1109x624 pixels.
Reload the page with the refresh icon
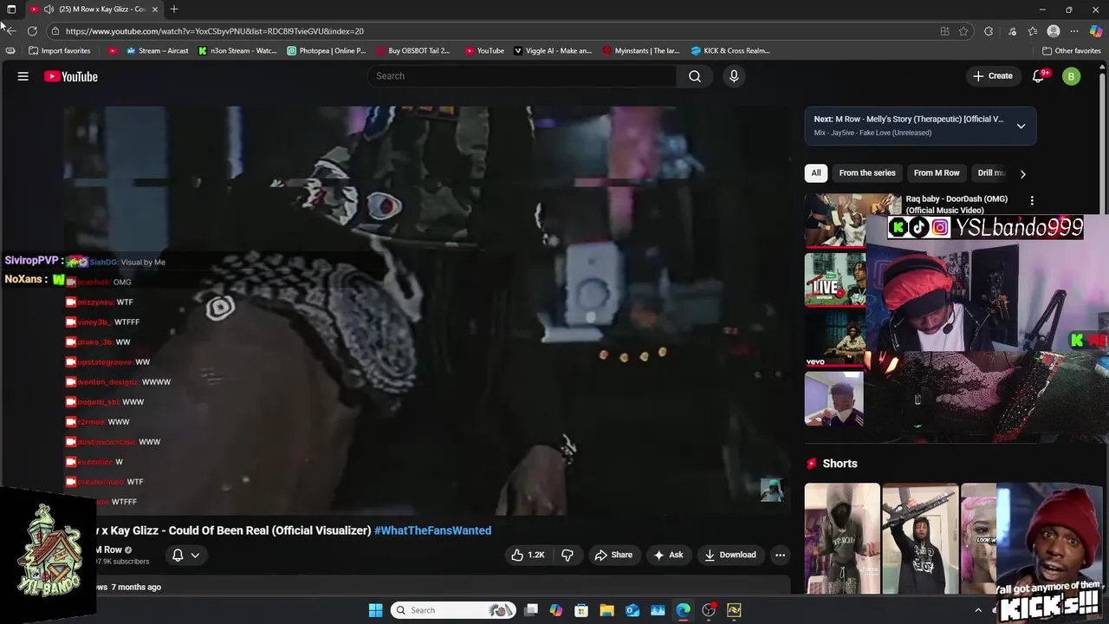[x=32, y=31]
